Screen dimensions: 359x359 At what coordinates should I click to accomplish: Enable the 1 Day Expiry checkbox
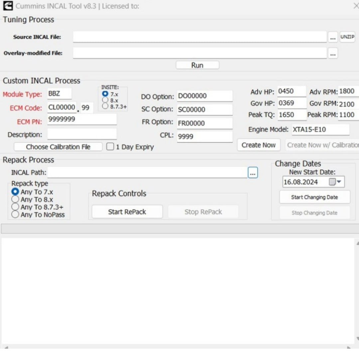(110, 147)
